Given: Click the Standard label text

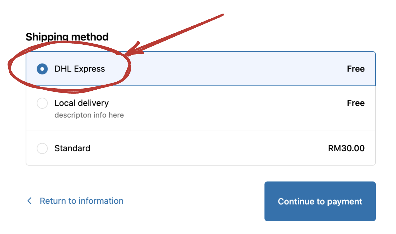Looking at the screenshot, I should (x=72, y=148).
